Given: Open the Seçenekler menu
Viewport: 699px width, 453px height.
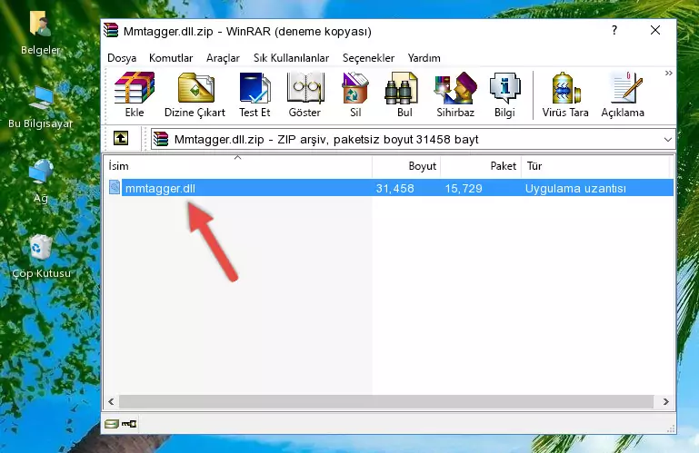Looking at the screenshot, I should [368, 58].
